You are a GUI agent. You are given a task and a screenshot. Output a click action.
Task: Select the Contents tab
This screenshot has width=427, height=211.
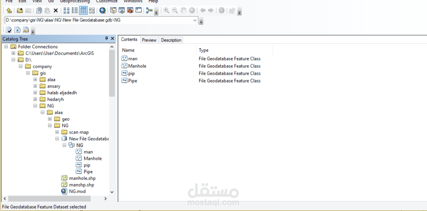129,39
